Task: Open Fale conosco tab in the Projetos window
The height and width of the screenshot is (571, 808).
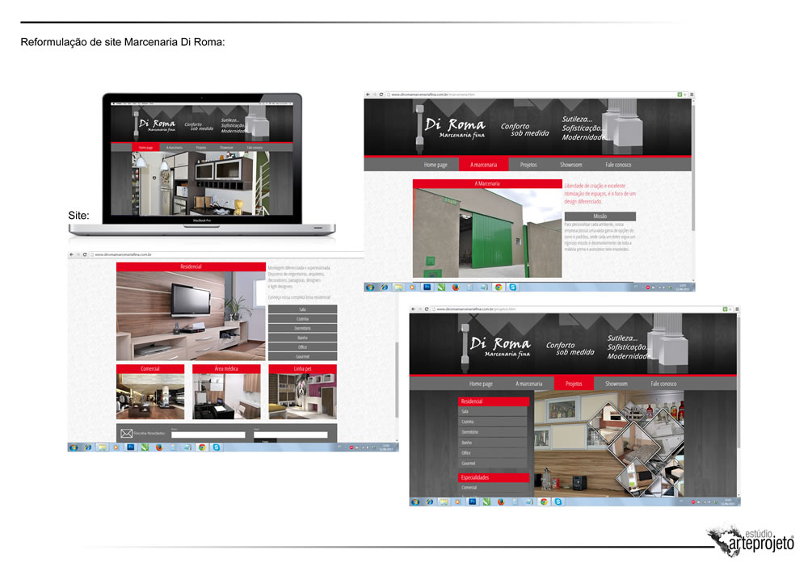Action: [x=663, y=384]
